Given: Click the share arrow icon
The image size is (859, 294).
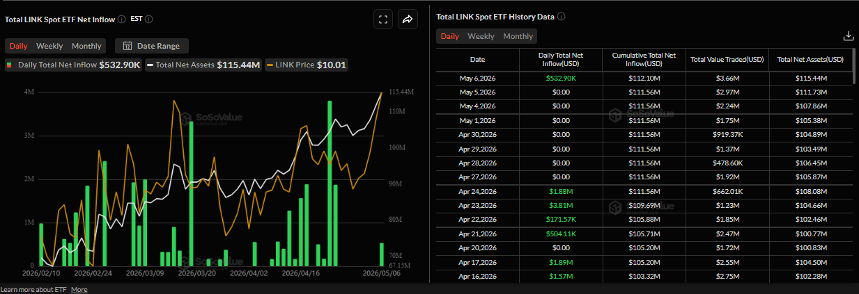Looking at the screenshot, I should [x=408, y=19].
